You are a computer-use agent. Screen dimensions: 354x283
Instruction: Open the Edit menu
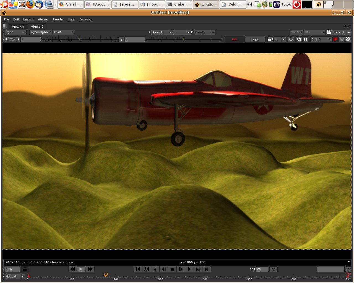[16, 20]
